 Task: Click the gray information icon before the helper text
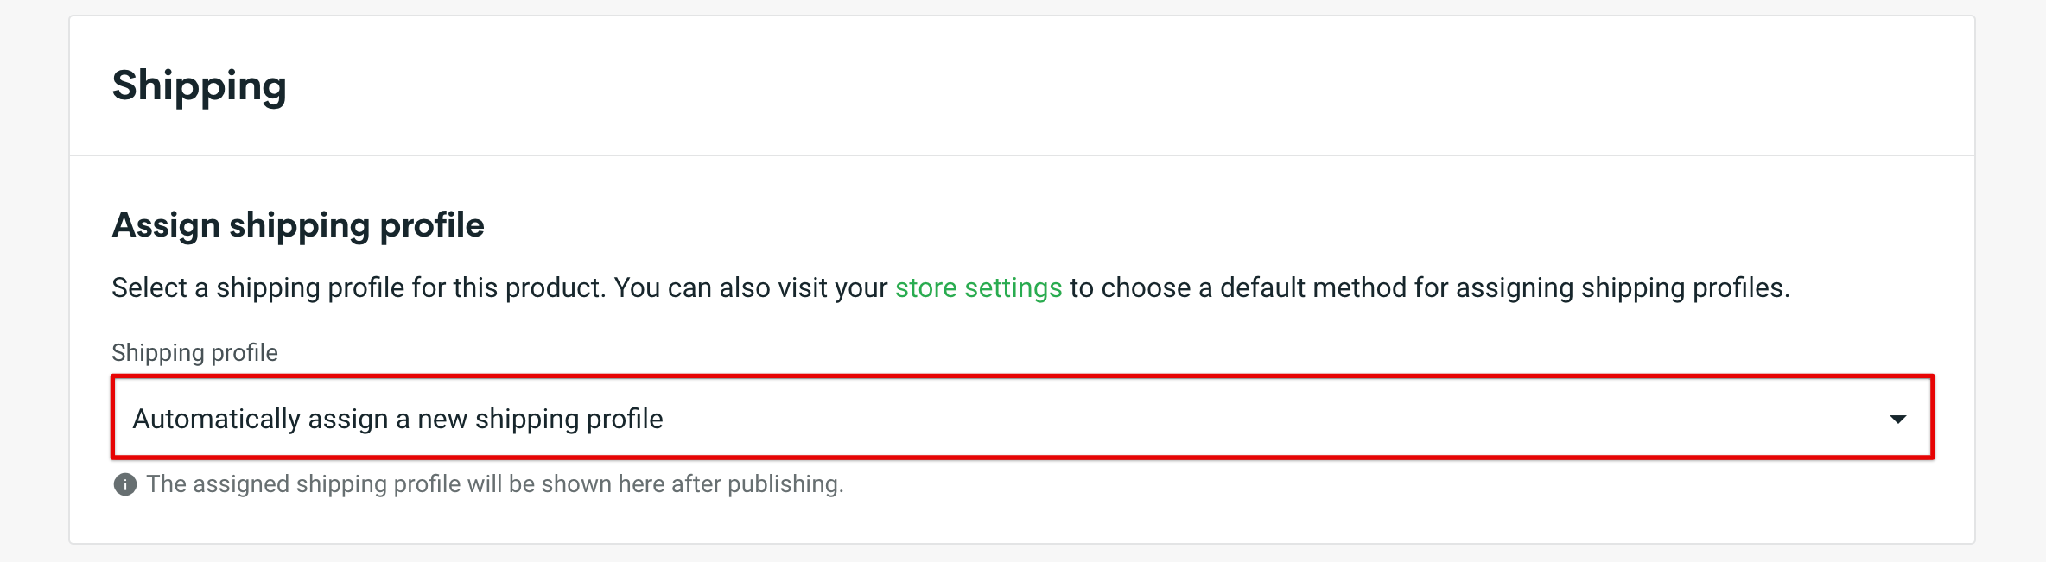pyautogui.click(x=124, y=484)
